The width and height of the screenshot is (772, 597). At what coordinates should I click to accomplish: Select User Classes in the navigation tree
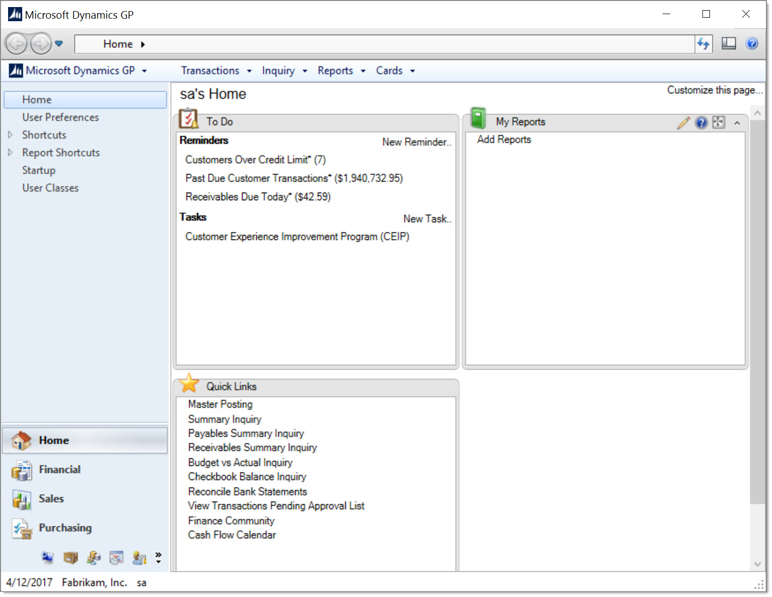tap(50, 188)
